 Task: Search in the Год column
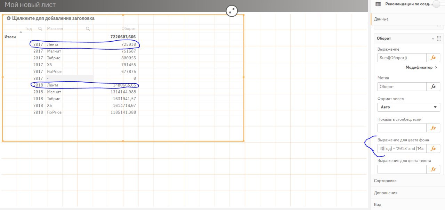pos(40,29)
